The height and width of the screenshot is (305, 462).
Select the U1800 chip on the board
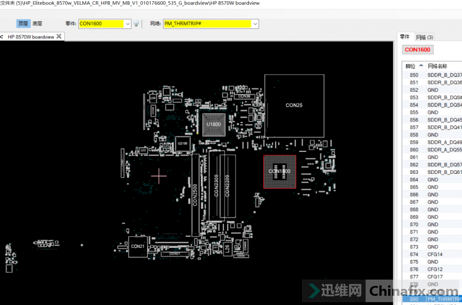coord(213,124)
